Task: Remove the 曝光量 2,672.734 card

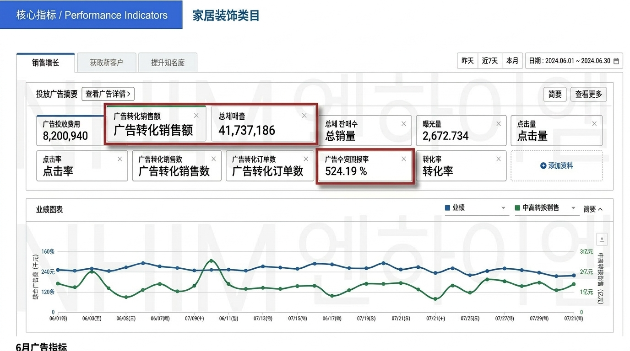Action: pyautogui.click(x=499, y=124)
